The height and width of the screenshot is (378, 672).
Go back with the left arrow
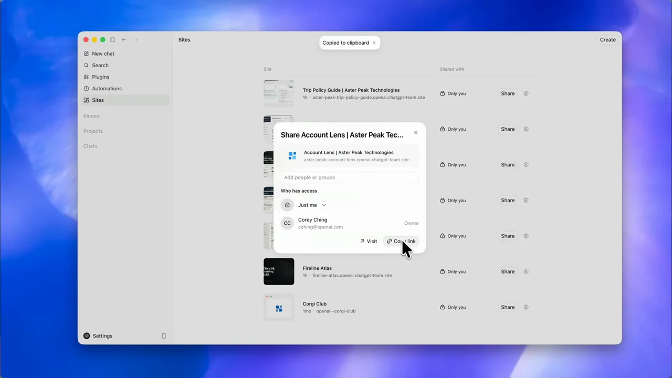[x=124, y=40]
